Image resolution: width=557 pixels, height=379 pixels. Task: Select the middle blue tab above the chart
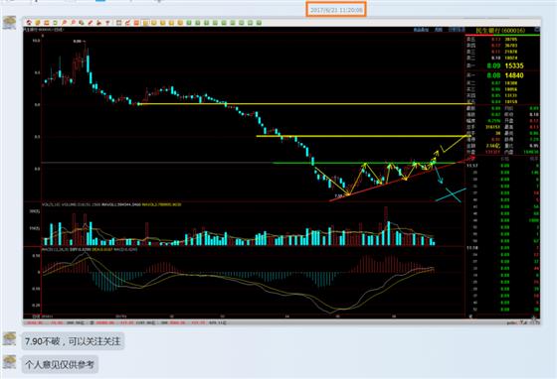coord(439,30)
